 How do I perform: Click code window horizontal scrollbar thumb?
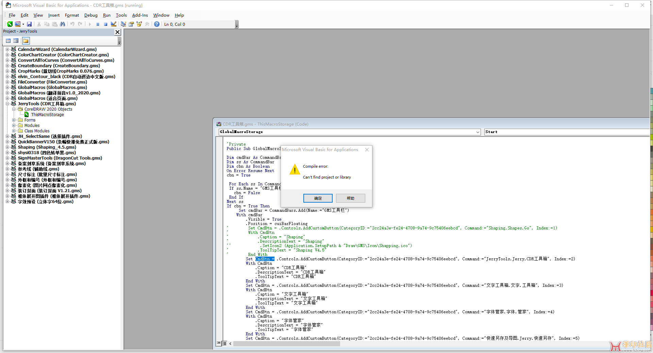pyautogui.click(x=286, y=343)
